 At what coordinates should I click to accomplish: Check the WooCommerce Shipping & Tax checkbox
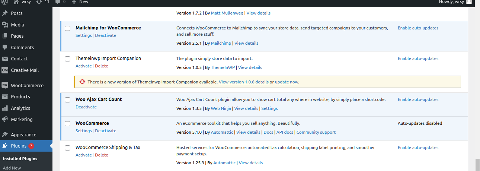point(68,148)
